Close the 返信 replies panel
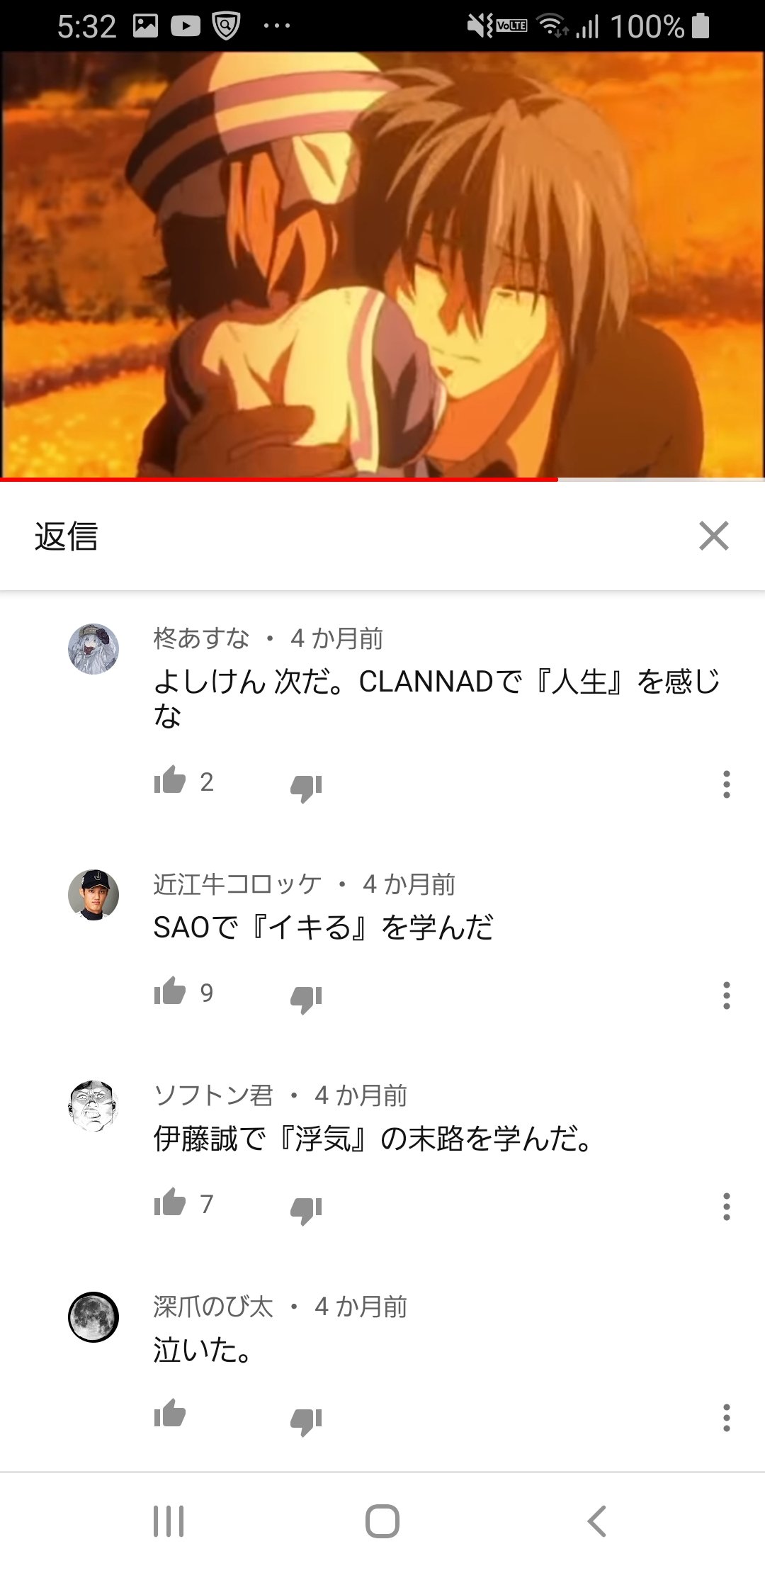The width and height of the screenshot is (765, 1573). pyautogui.click(x=713, y=536)
